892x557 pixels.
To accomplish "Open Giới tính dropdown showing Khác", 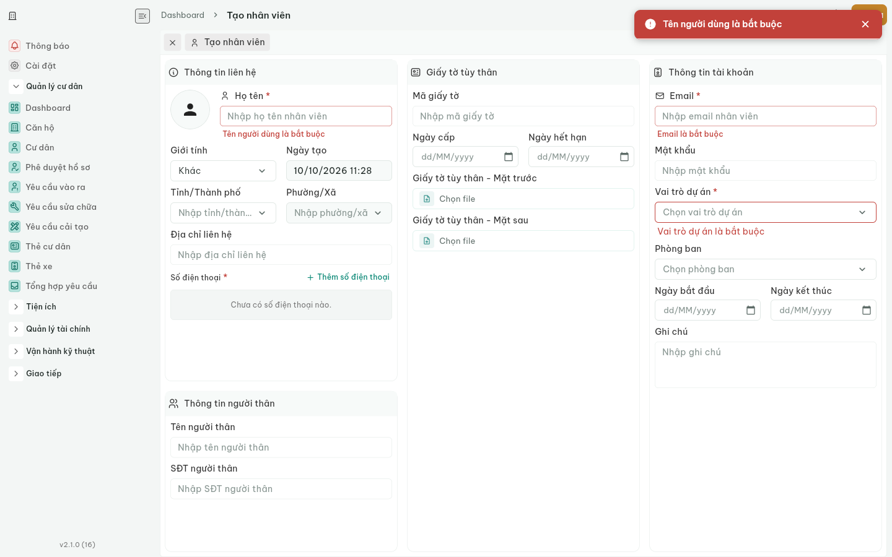I will pos(223,171).
